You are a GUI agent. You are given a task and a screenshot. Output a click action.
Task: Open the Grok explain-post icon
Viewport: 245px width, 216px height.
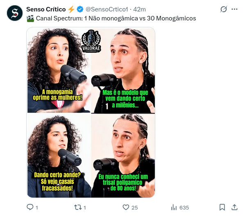[224, 9]
